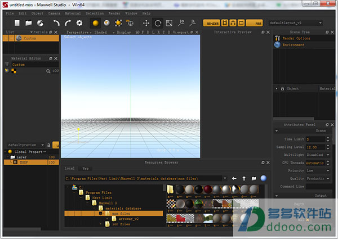This screenshot has height=239, width=338.
Task: Click the settings gear toolbar icon
Action: coord(79,23)
